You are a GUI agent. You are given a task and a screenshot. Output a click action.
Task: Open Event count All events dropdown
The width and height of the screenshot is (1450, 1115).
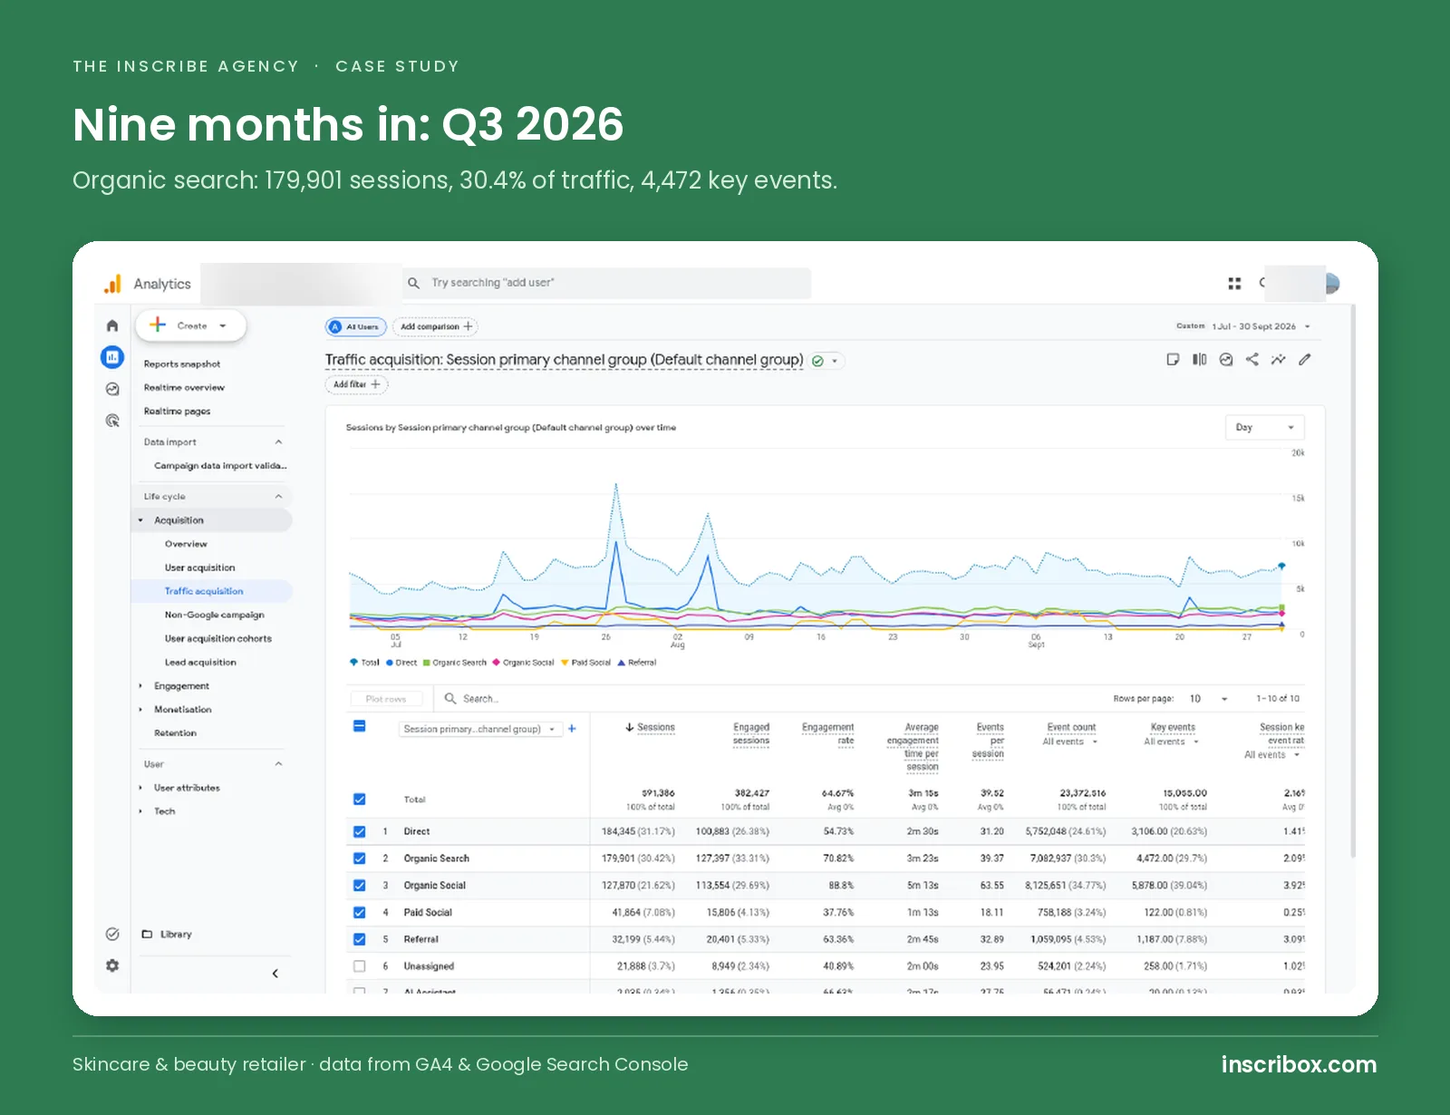1069,742
